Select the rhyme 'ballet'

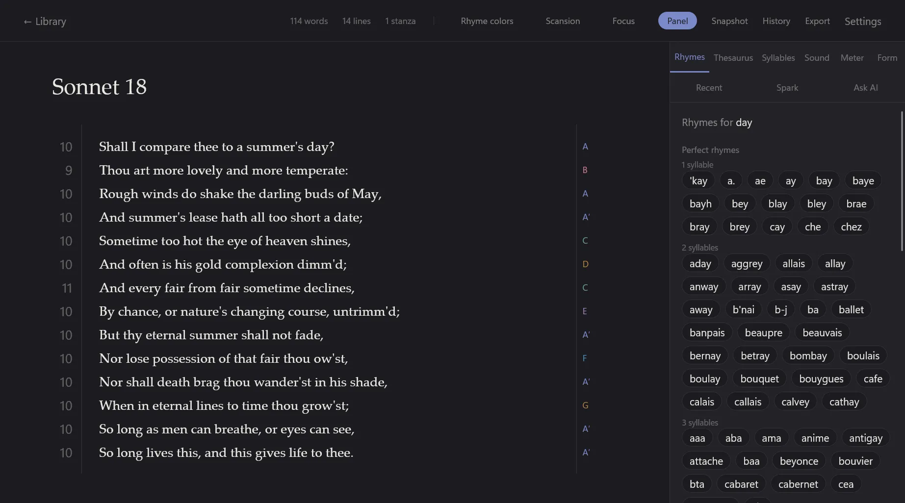tap(851, 310)
